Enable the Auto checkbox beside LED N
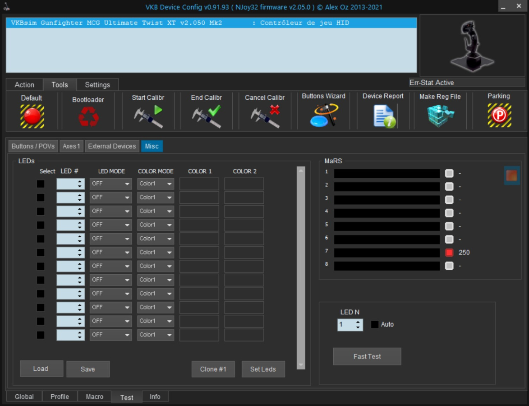529x406 pixels. [375, 324]
